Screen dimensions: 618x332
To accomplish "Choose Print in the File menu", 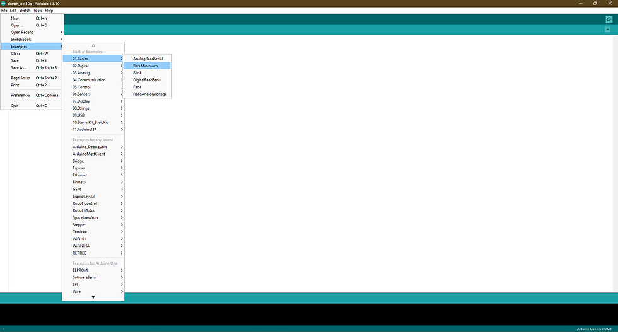I will point(32,85).
